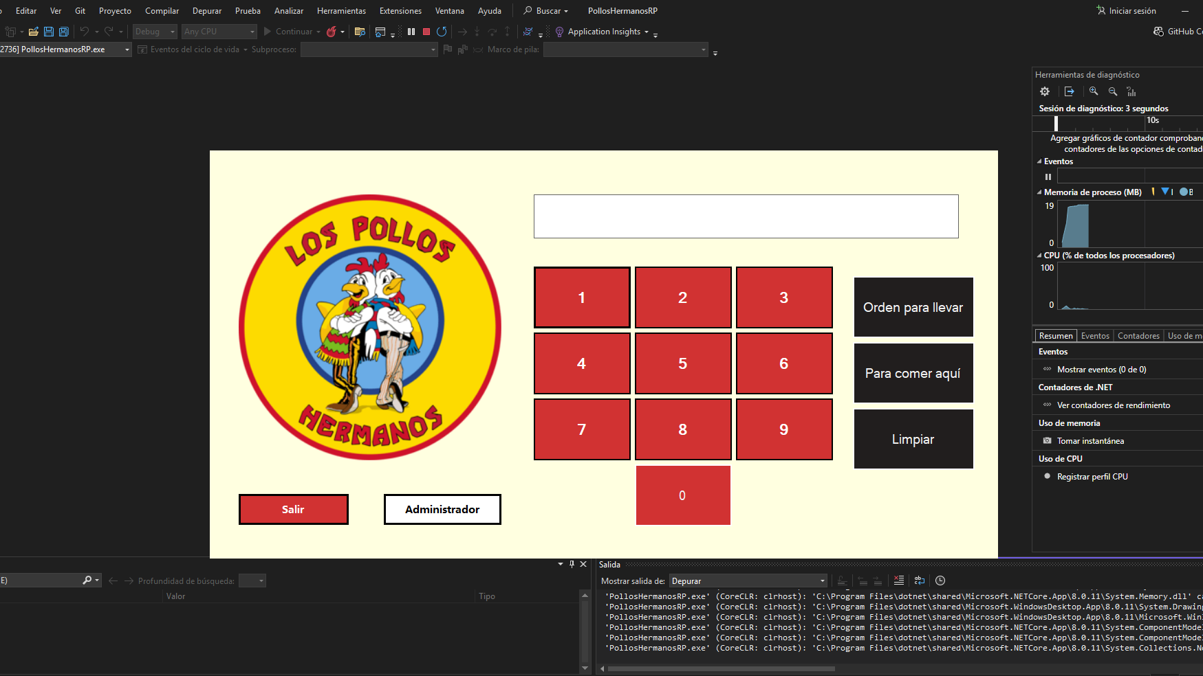This screenshot has width=1203, height=676.
Task: Click the Hot Reload flame icon
Action: (332, 32)
